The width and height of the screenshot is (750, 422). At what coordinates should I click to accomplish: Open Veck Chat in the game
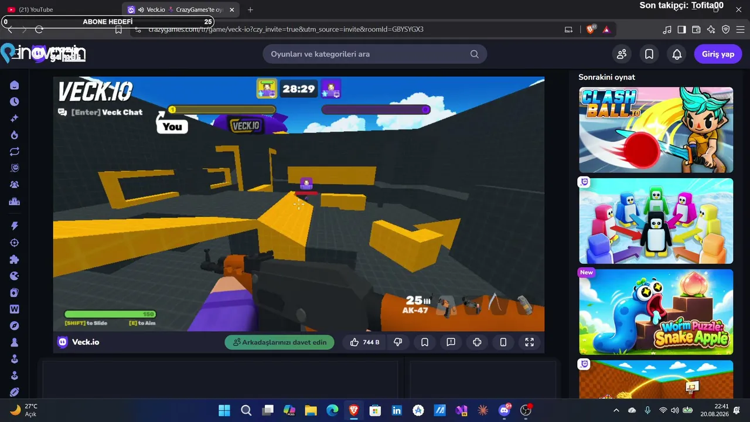100,112
